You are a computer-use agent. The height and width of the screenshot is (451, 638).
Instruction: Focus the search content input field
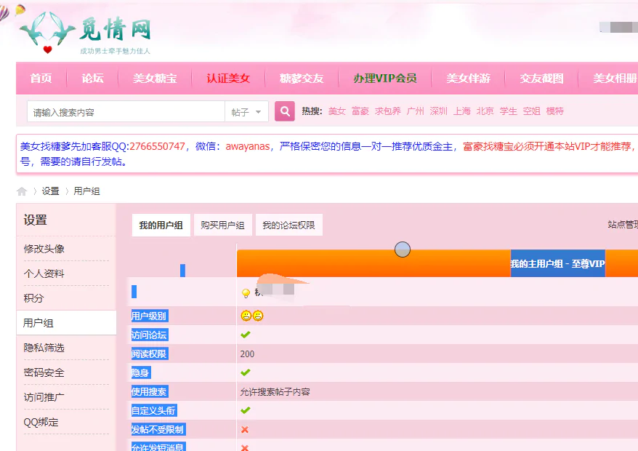(126, 111)
